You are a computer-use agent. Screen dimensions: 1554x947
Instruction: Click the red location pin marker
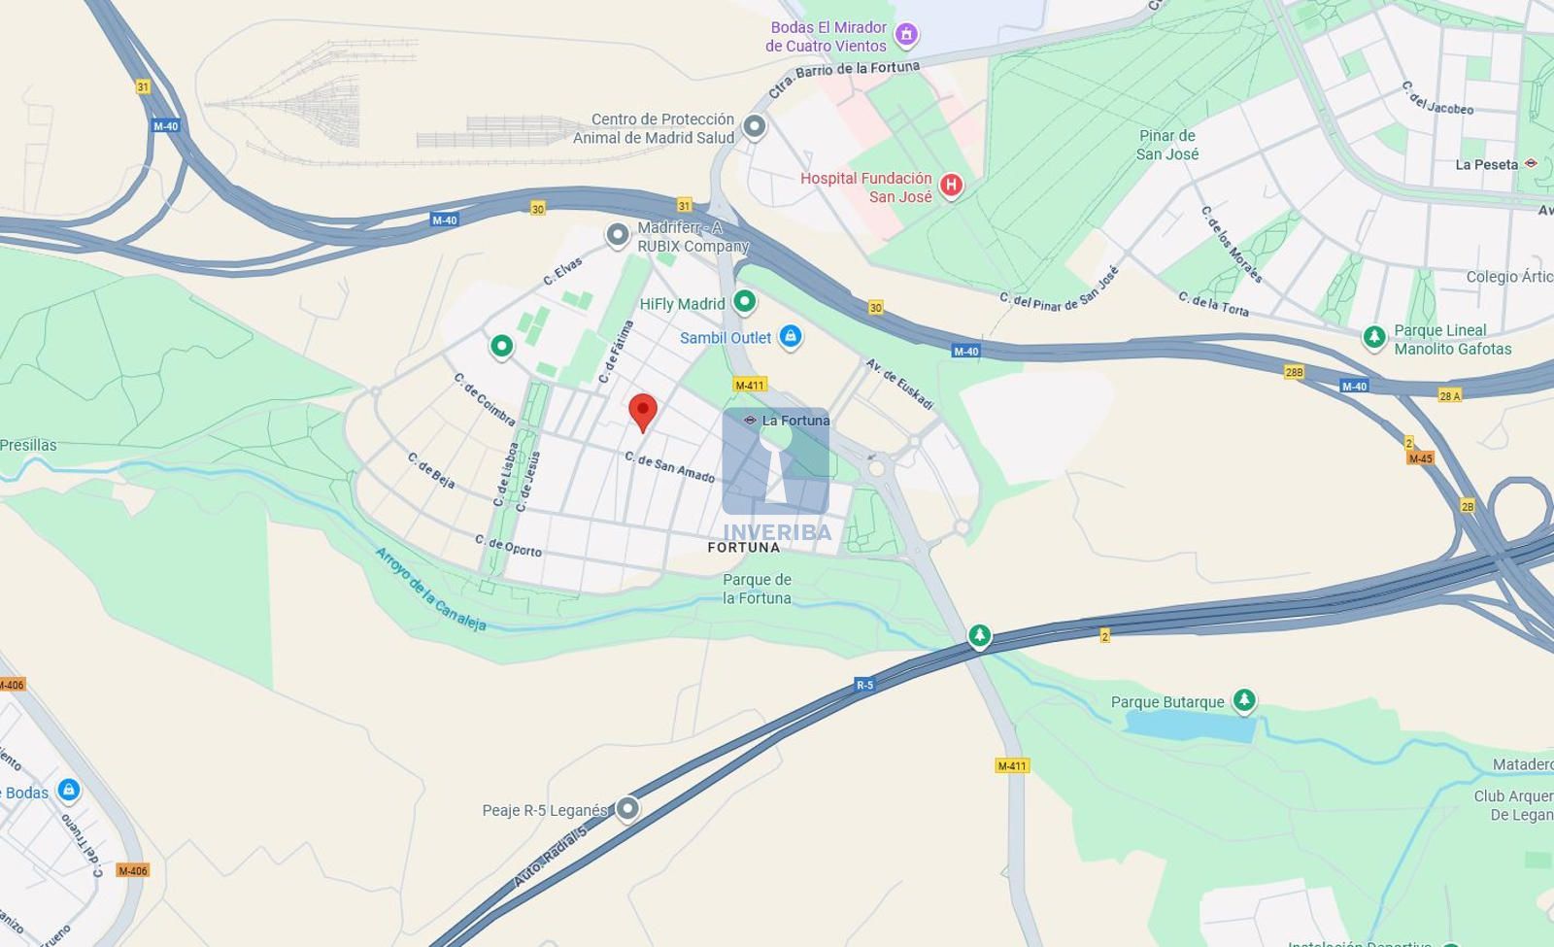click(642, 413)
